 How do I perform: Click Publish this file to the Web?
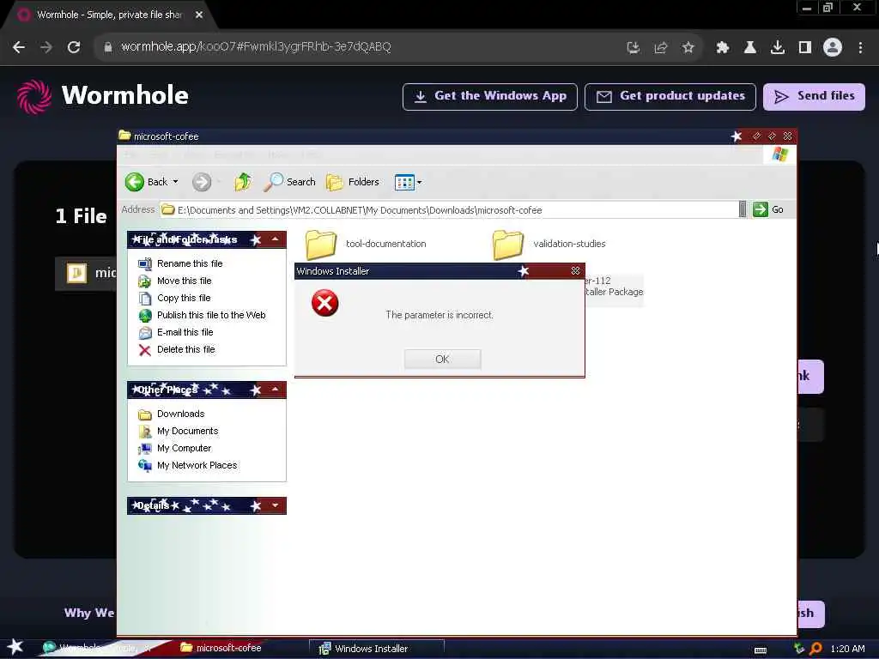coord(202,315)
